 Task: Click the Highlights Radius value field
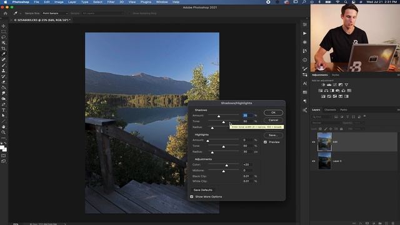pos(247,152)
